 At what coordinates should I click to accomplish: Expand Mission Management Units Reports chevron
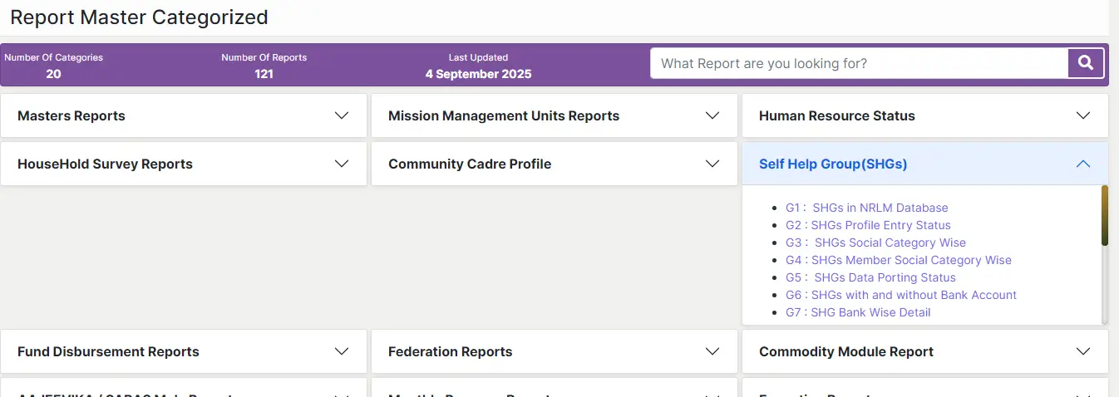(712, 115)
